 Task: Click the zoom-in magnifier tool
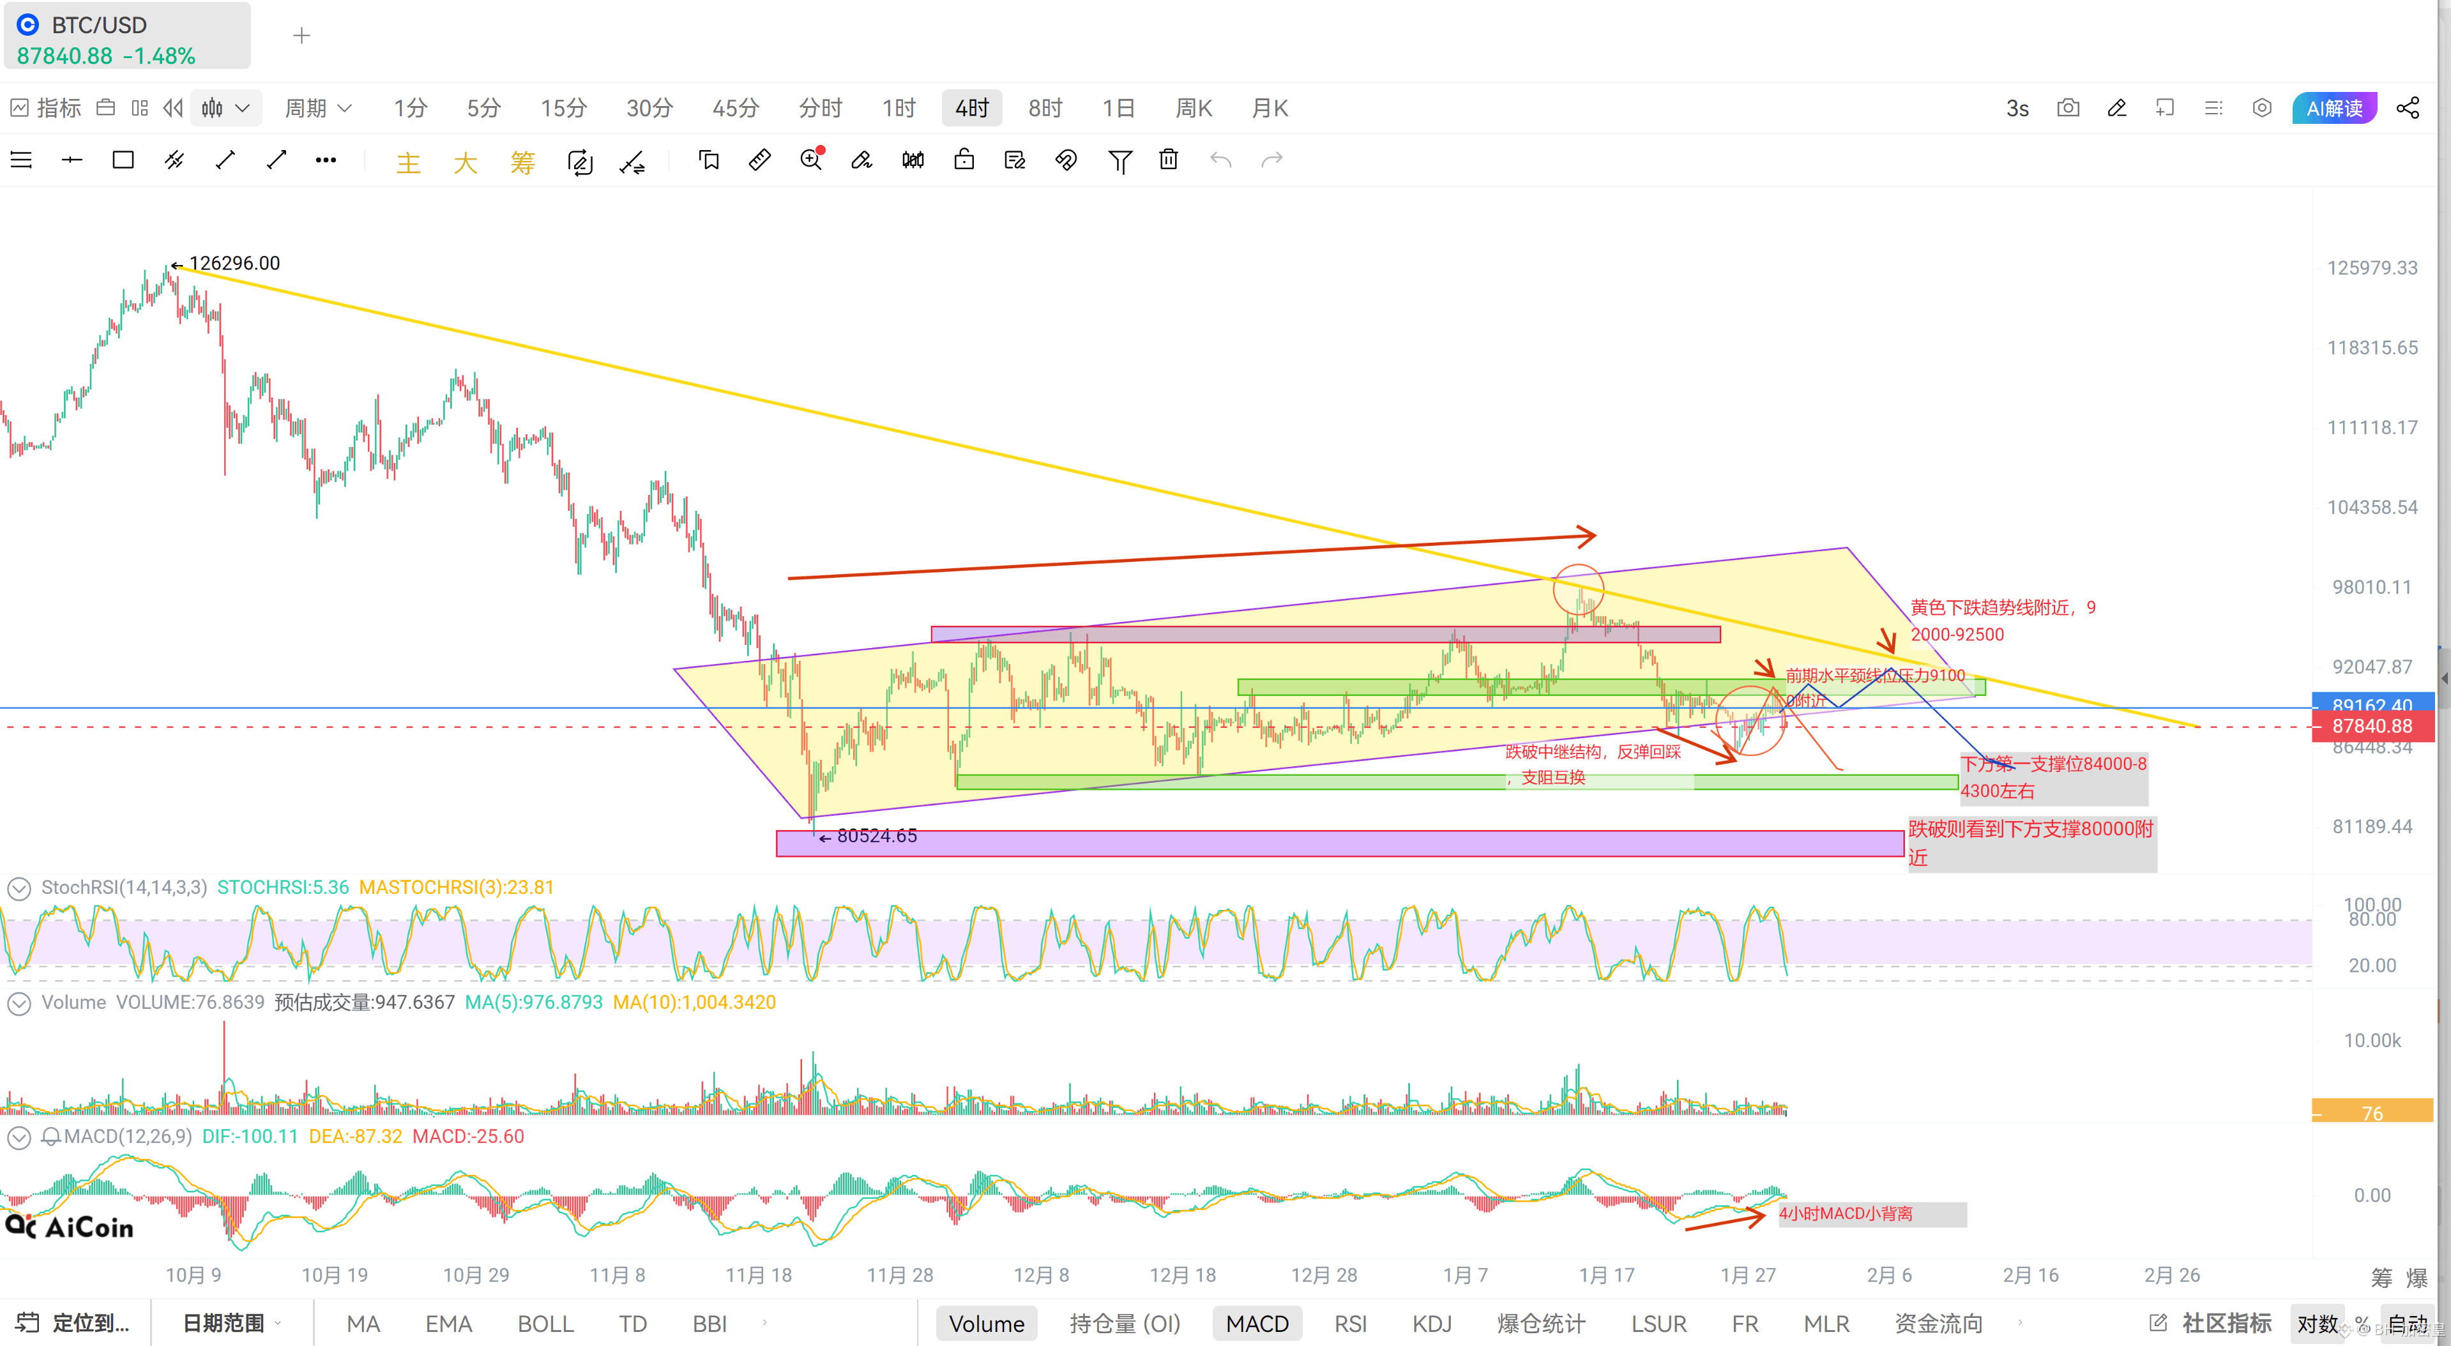tap(810, 160)
